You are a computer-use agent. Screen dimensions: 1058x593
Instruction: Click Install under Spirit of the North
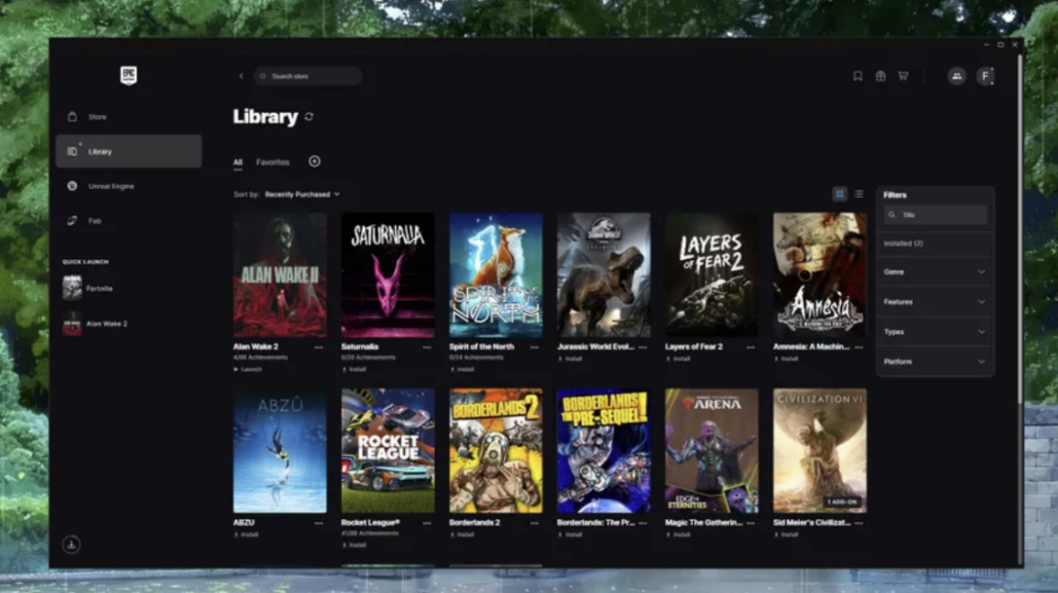(462, 369)
